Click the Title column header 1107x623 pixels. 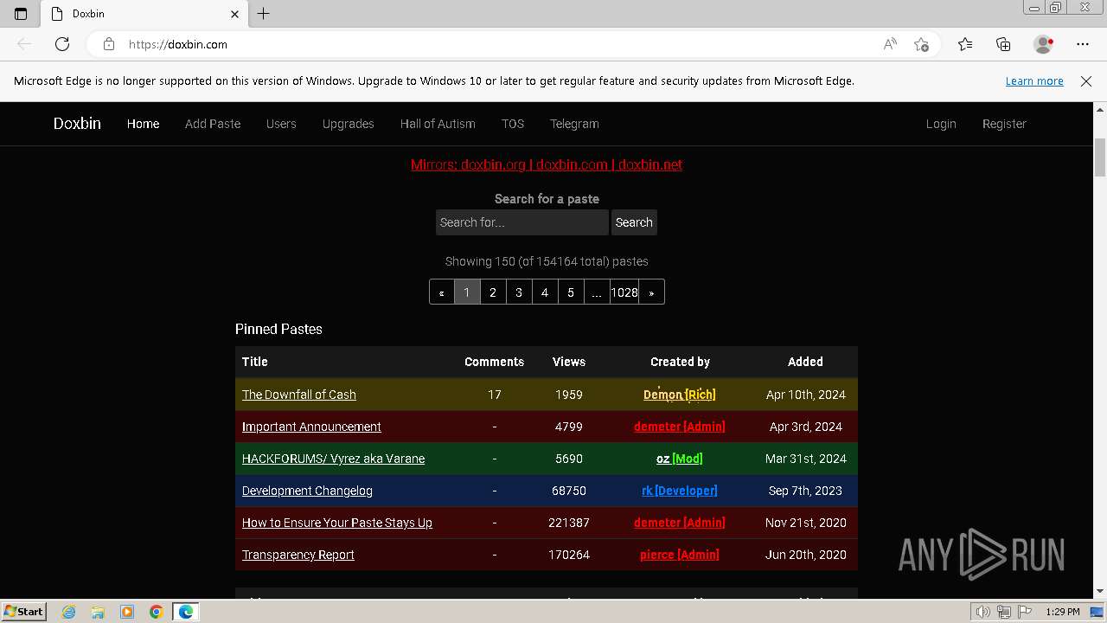tap(255, 362)
